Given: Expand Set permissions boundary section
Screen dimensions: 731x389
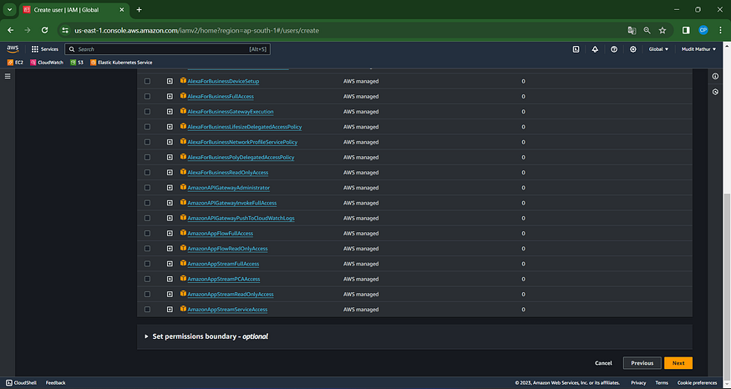Looking at the screenshot, I should click(x=206, y=336).
